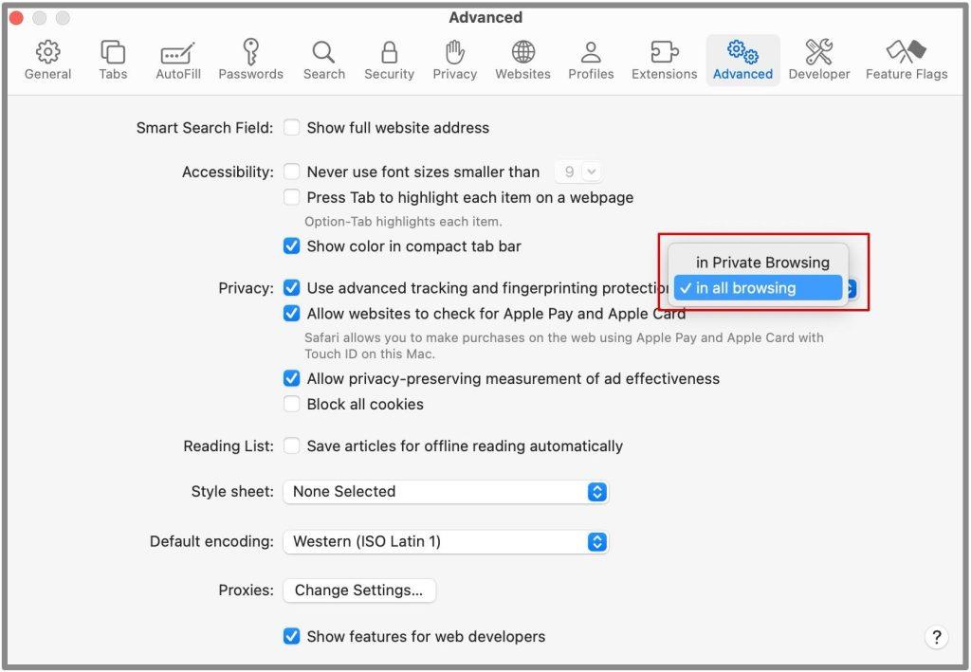Close the Advanced settings window
This screenshot has width=971, height=672.
(x=16, y=18)
